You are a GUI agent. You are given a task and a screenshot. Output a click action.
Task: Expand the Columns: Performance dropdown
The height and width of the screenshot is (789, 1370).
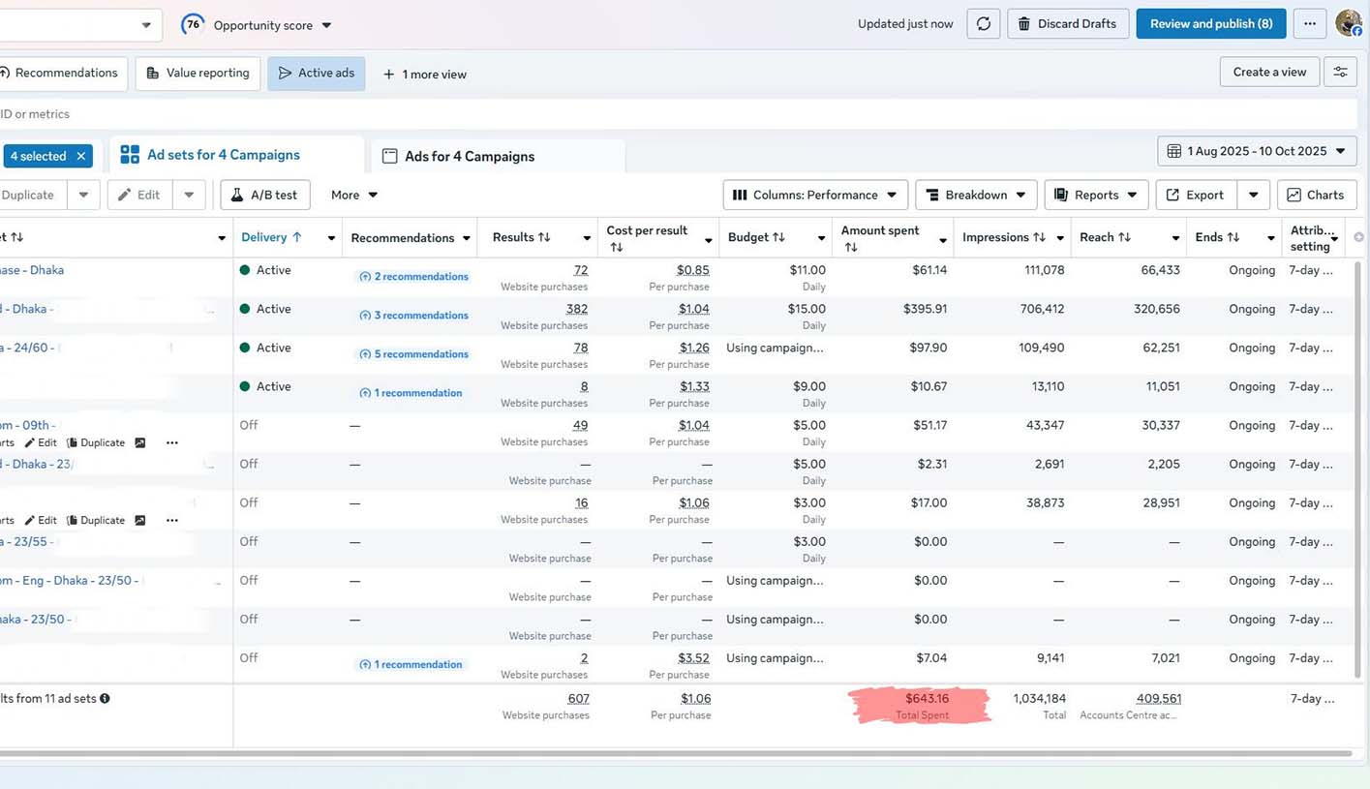pos(815,195)
